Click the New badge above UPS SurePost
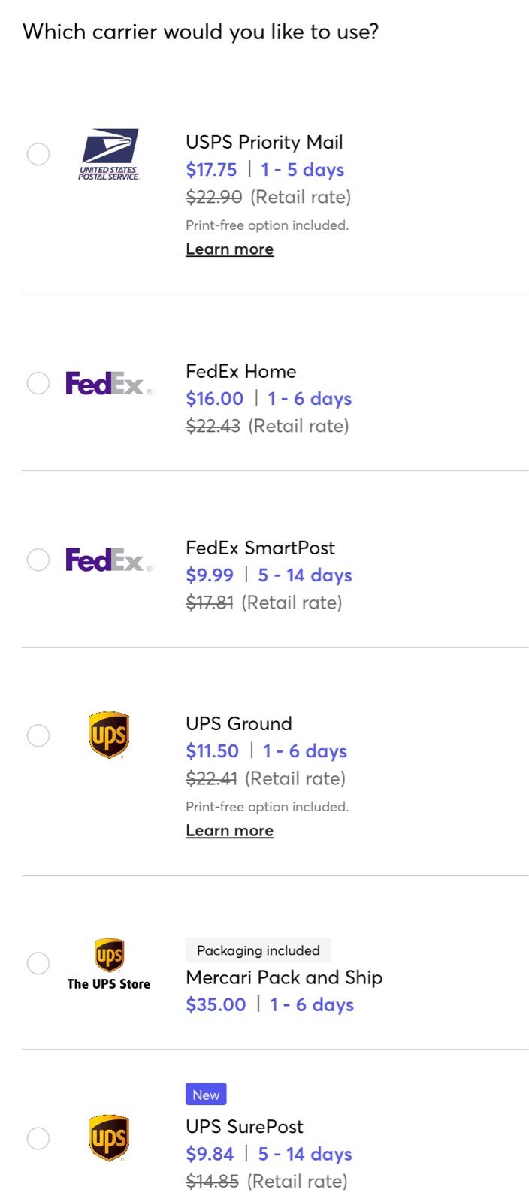 tap(206, 1095)
